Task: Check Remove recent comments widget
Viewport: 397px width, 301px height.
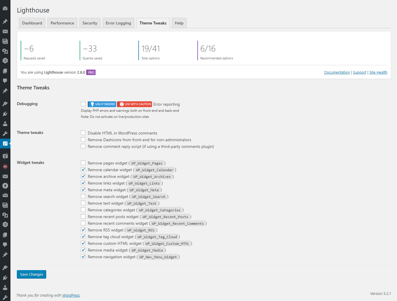Action: coord(83,223)
